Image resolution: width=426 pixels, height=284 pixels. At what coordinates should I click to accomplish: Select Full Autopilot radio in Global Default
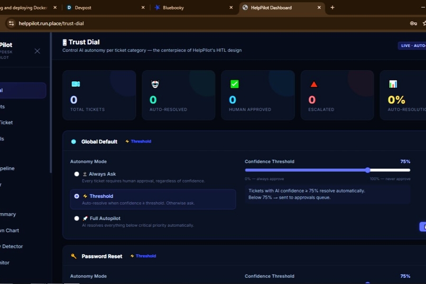[x=77, y=218]
